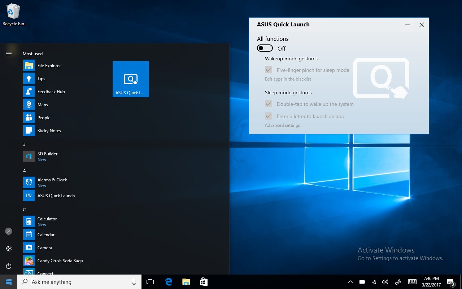The width and height of the screenshot is (462, 289).
Task: Select Candy Crush Soda Saga from Start menu
Action: click(60, 260)
